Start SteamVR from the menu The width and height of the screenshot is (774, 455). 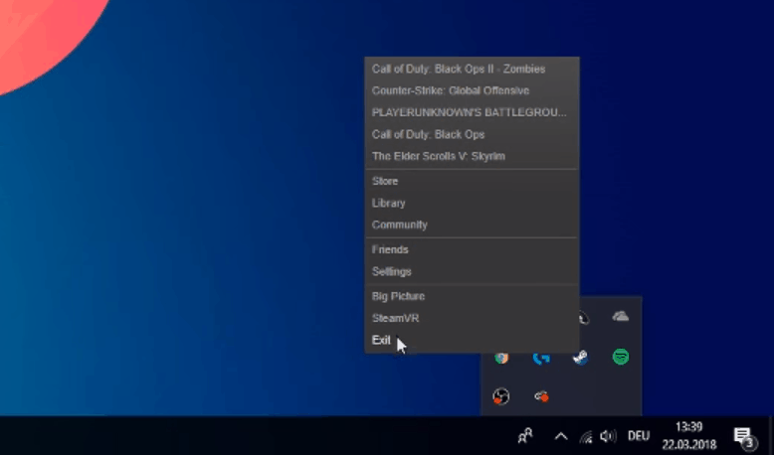point(472,318)
